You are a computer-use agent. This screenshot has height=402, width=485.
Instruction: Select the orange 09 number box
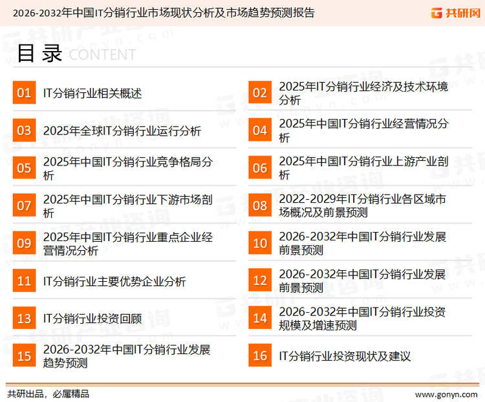(24, 243)
